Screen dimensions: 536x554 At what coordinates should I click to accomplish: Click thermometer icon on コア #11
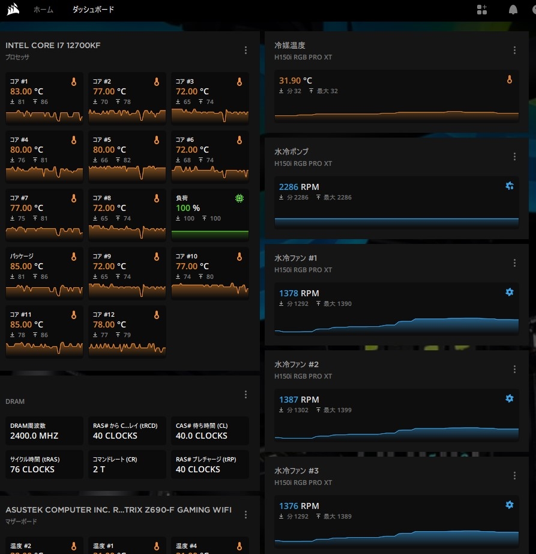click(x=74, y=315)
